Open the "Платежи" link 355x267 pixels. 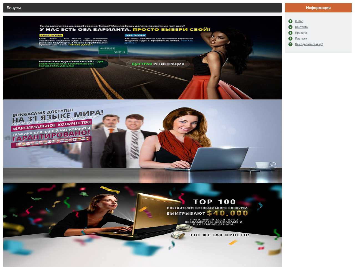(x=301, y=39)
